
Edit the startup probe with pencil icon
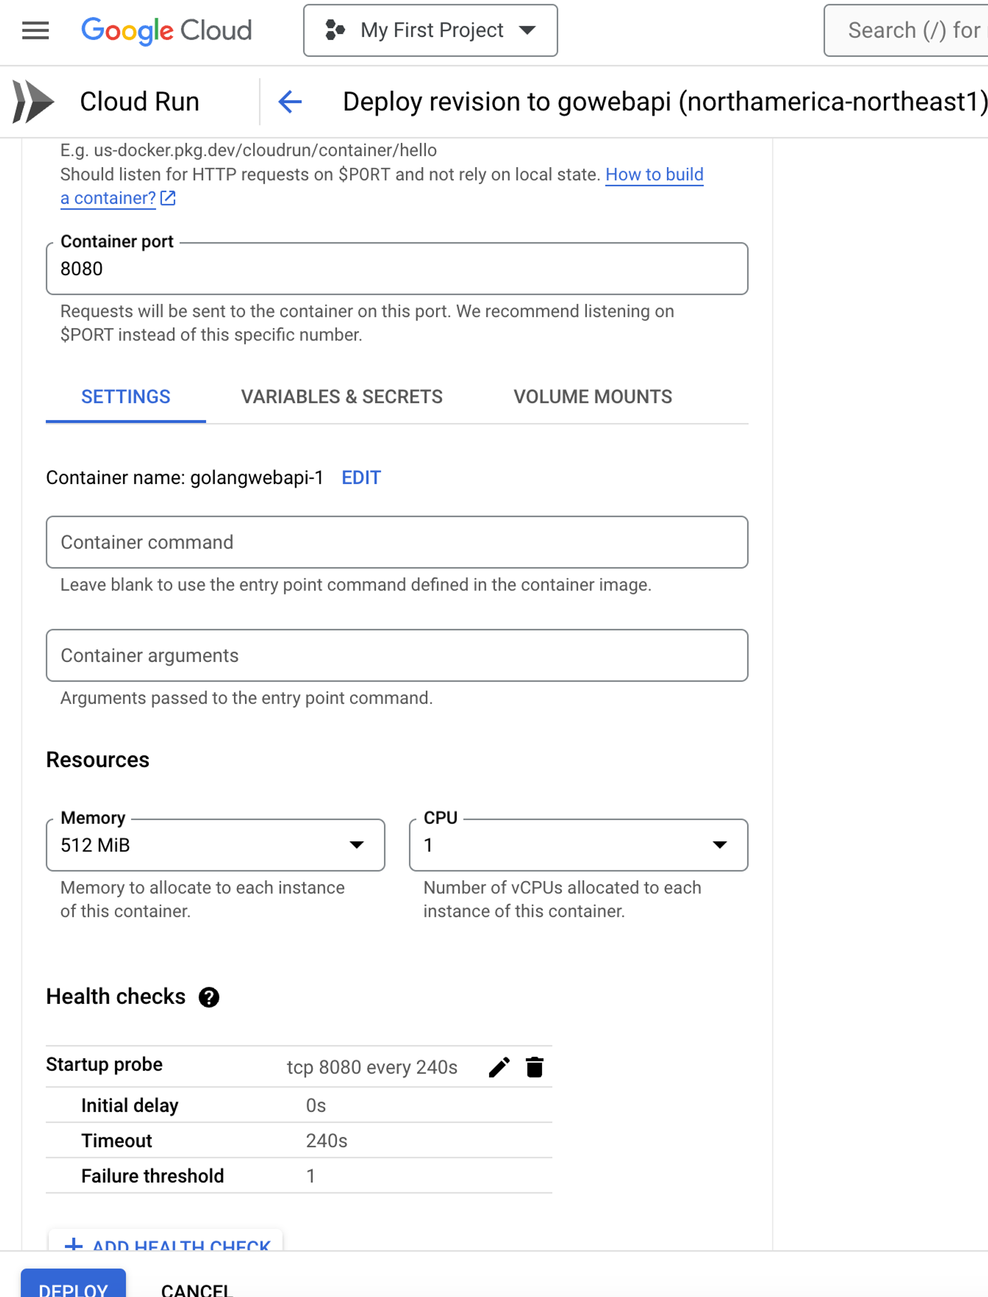[x=499, y=1067]
